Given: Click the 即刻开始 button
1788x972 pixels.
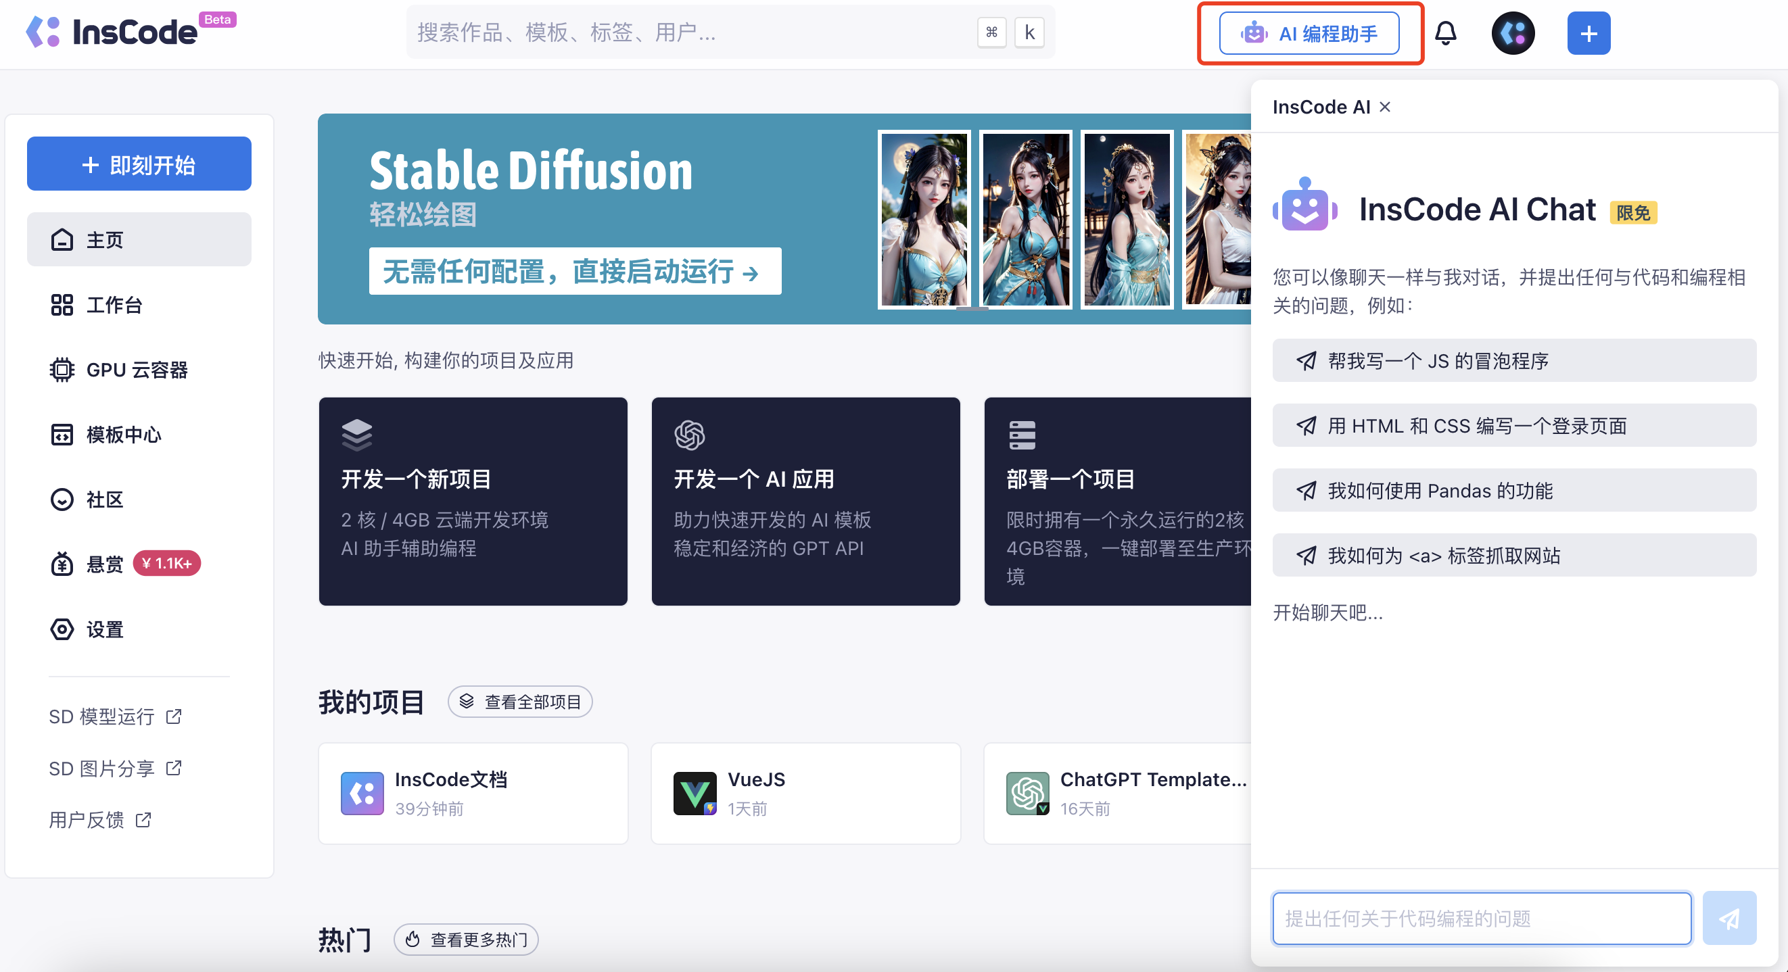Looking at the screenshot, I should pos(139,164).
